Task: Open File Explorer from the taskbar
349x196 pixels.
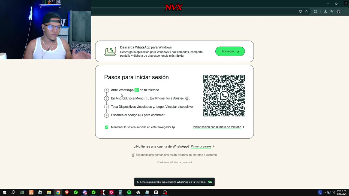Action: tap(49, 192)
